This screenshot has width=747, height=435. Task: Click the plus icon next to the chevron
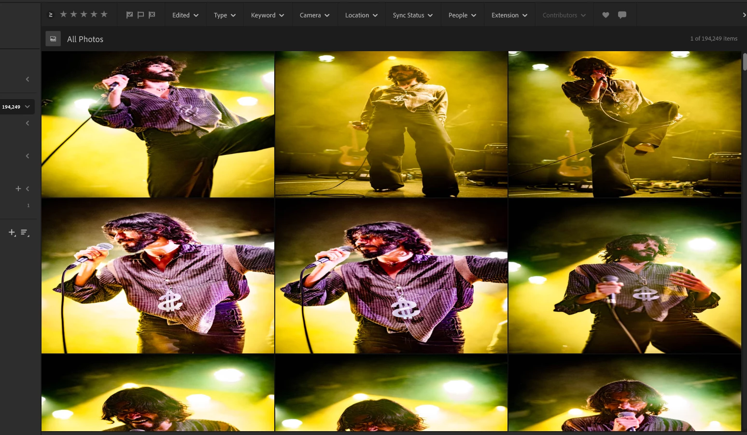(18, 189)
